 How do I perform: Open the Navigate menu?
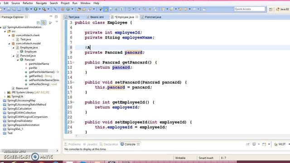(41, 3)
